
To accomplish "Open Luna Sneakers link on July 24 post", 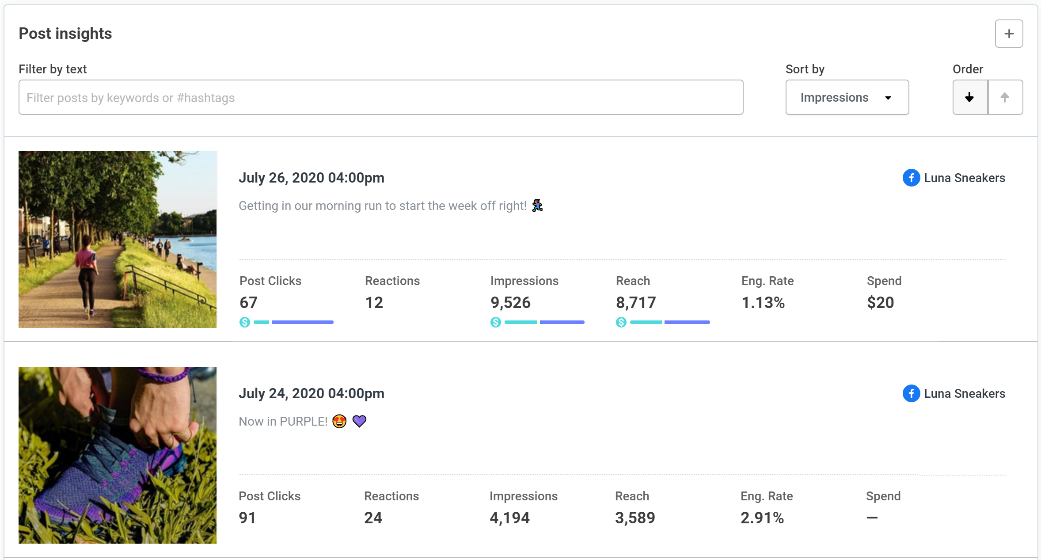I will (965, 393).
